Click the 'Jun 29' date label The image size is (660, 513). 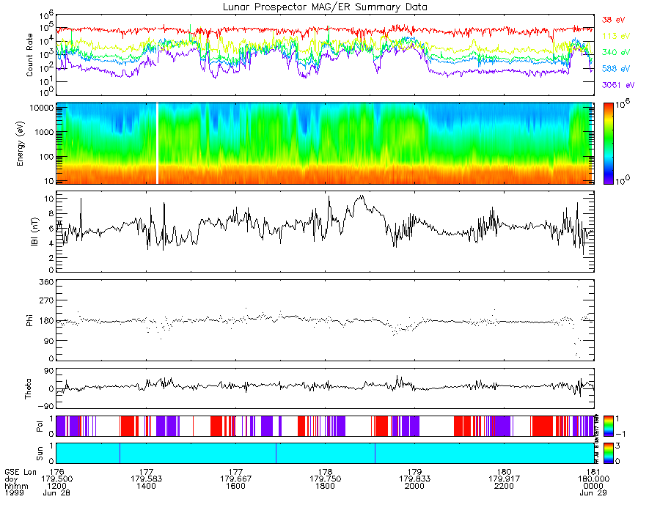pyautogui.click(x=593, y=492)
